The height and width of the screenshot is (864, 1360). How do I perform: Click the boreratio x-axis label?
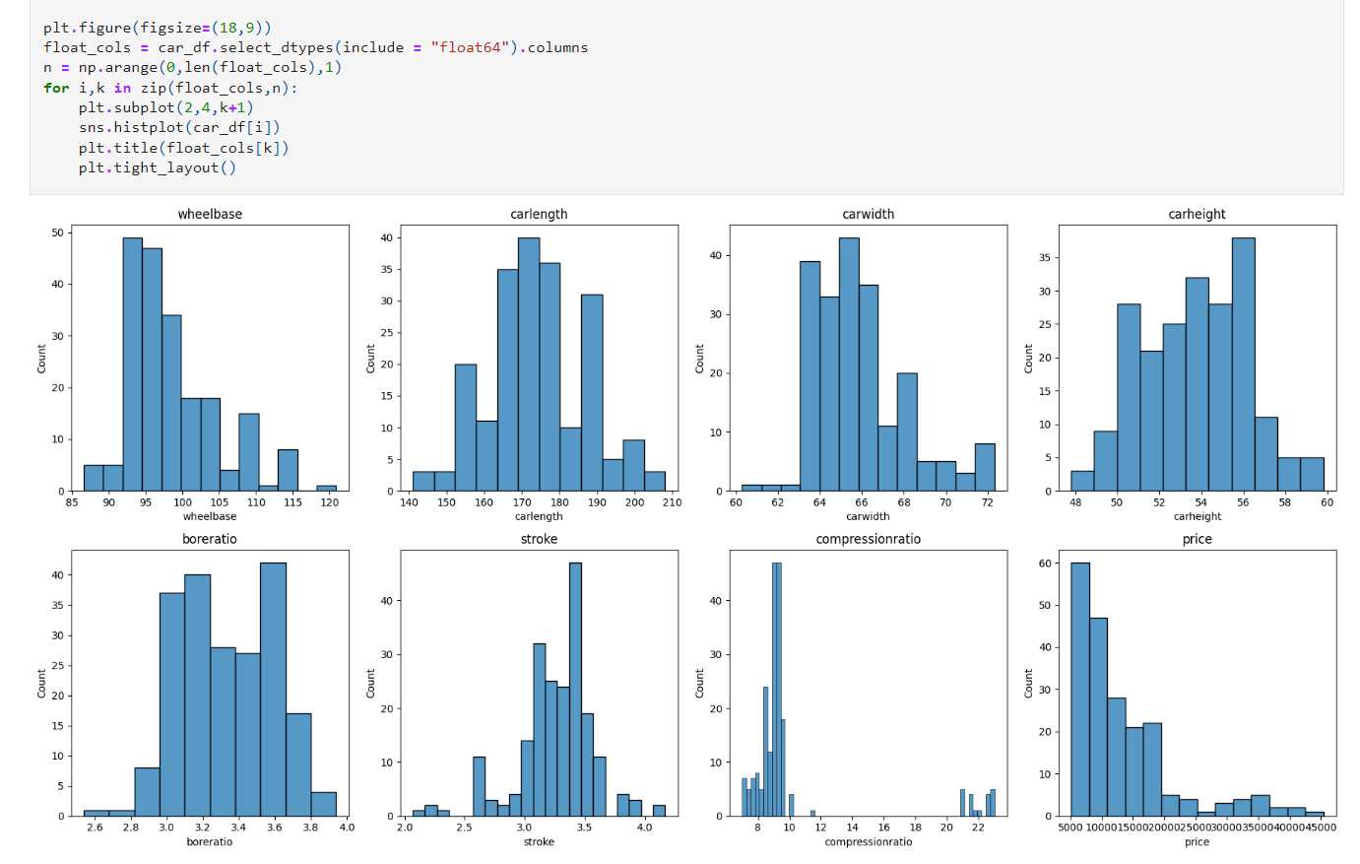point(210,841)
